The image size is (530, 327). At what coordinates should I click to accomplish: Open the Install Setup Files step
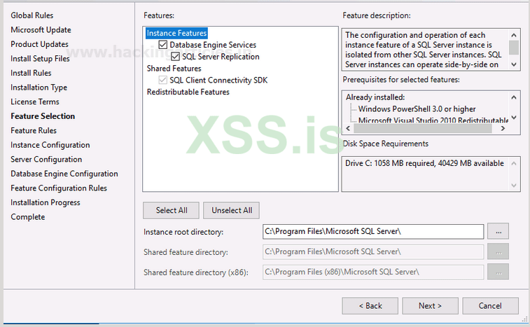click(x=40, y=59)
